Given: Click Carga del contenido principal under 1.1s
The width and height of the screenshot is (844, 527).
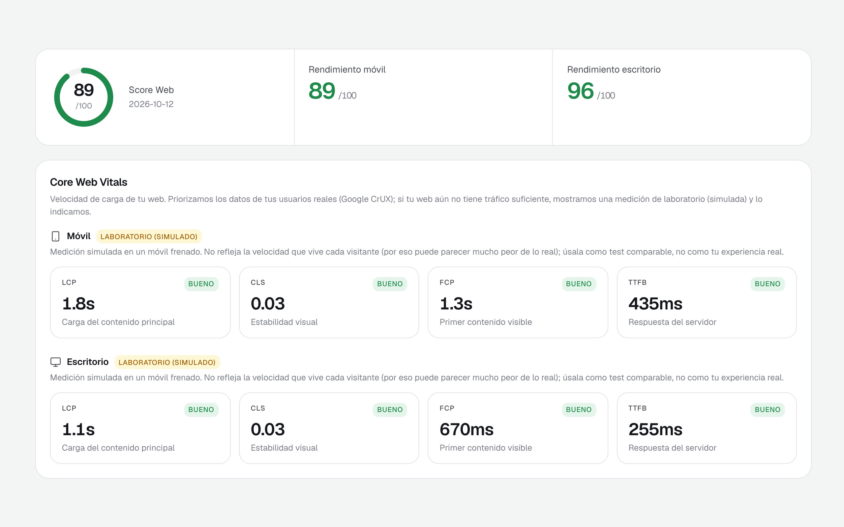Looking at the screenshot, I should 118,448.
